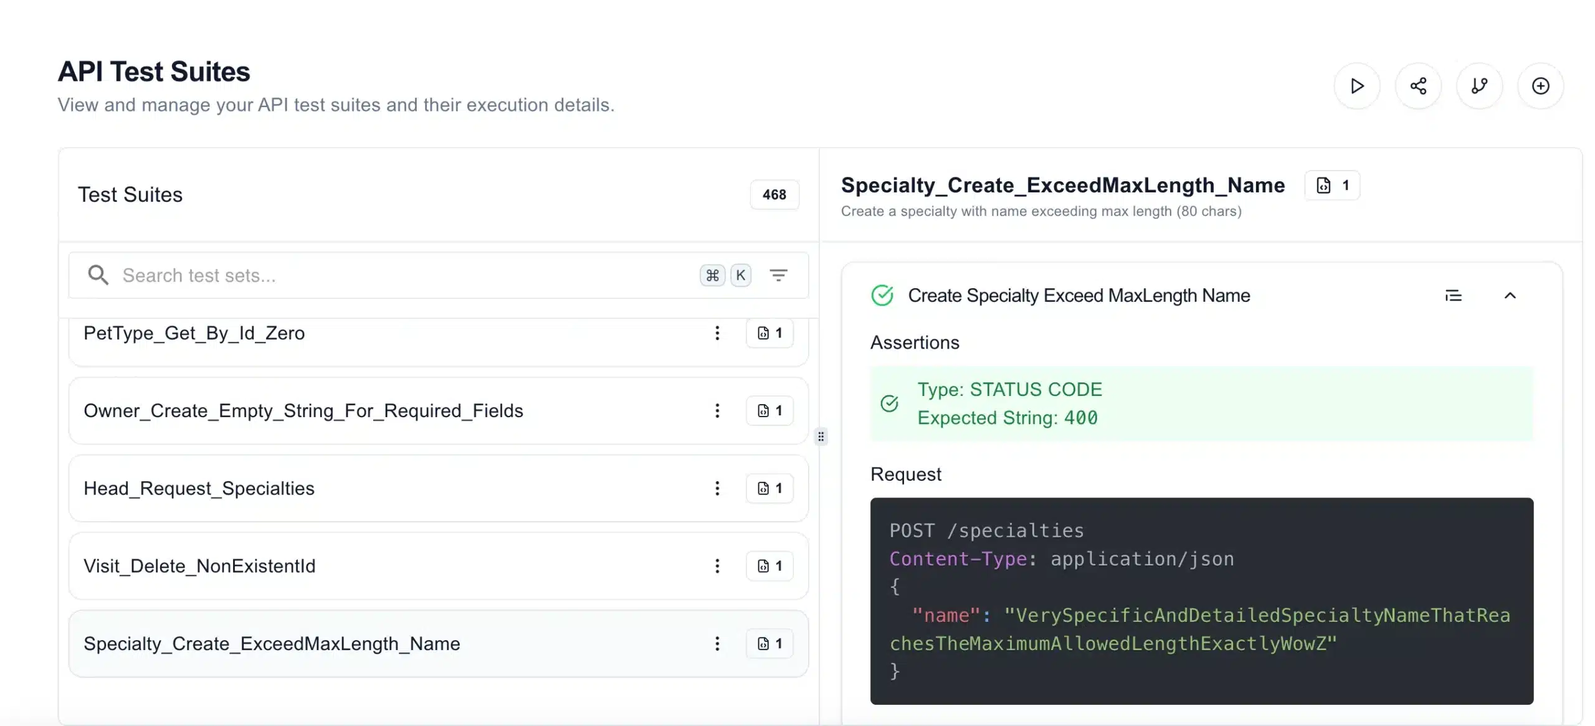This screenshot has height=726, width=1595.
Task: Click test count badge on PetType_Get_By_Id_Zero
Action: point(769,333)
